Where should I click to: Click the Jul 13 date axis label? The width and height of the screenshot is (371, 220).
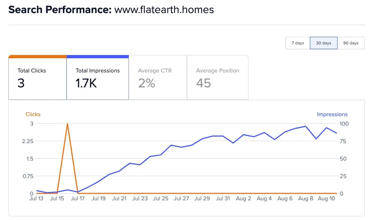point(36,199)
